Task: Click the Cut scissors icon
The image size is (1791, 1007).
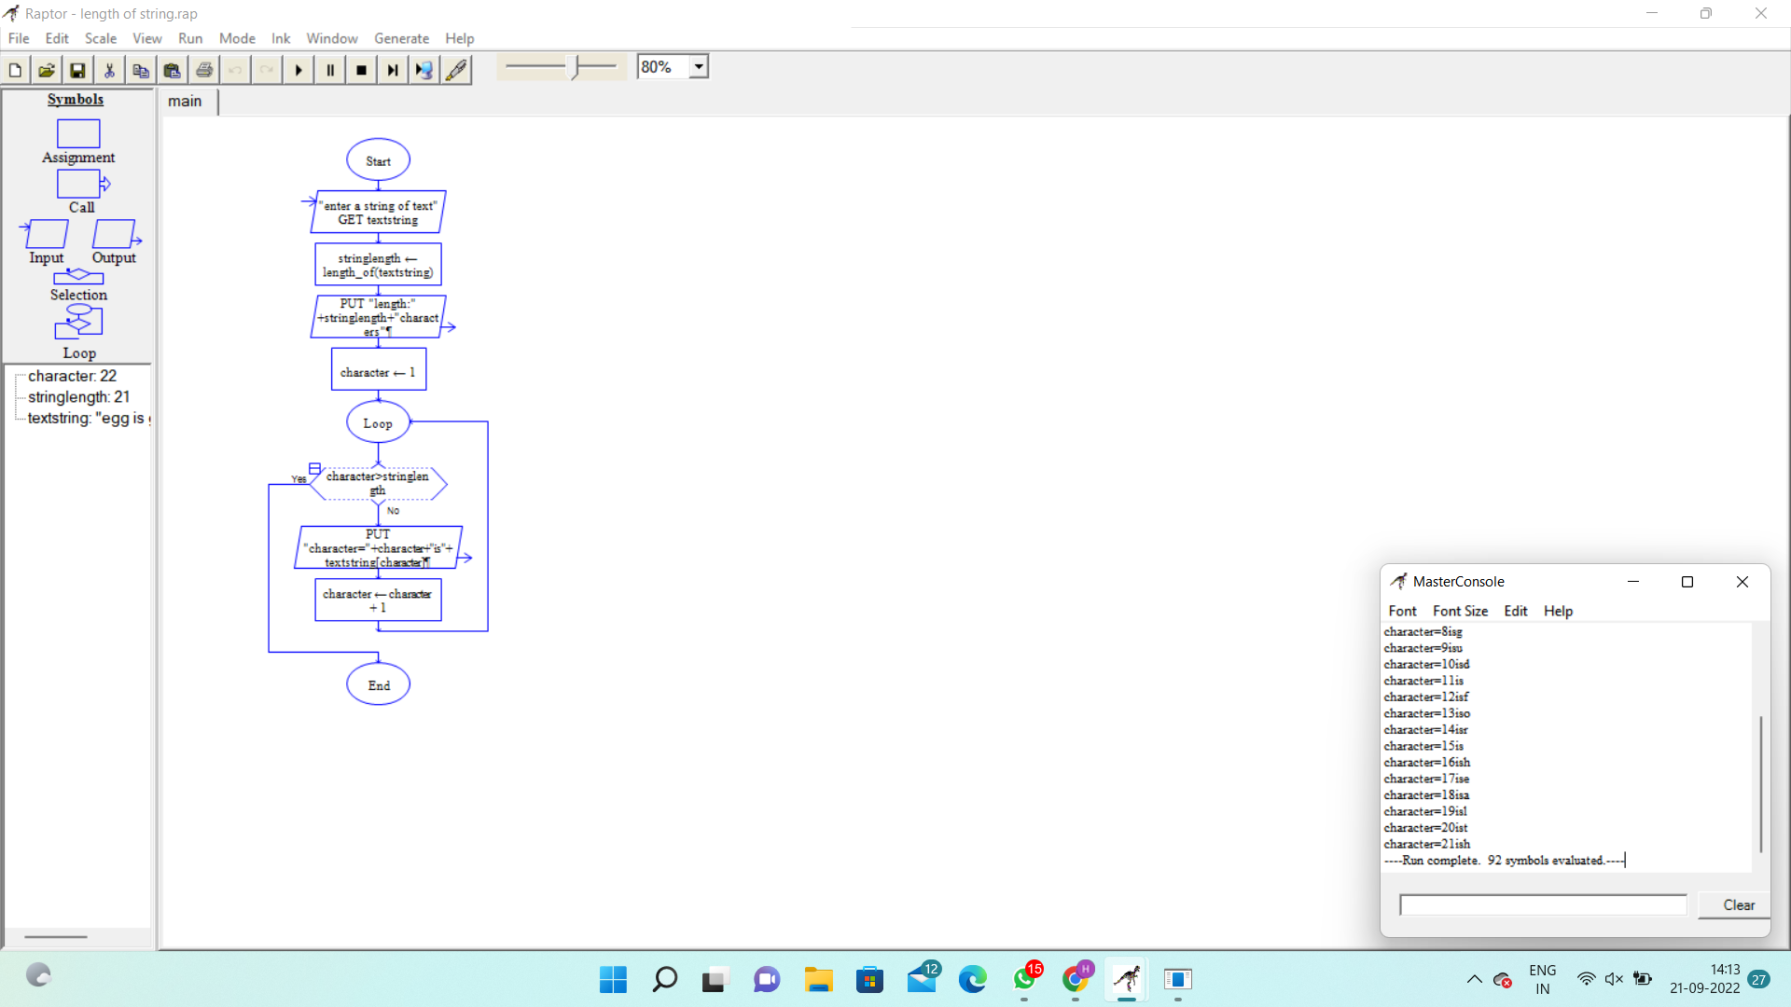Action: click(109, 70)
